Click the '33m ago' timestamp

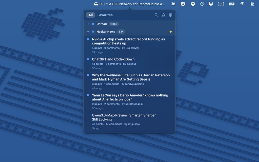[98, 68]
